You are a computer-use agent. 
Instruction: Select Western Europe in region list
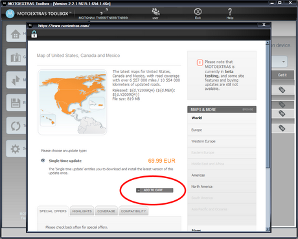(222, 141)
